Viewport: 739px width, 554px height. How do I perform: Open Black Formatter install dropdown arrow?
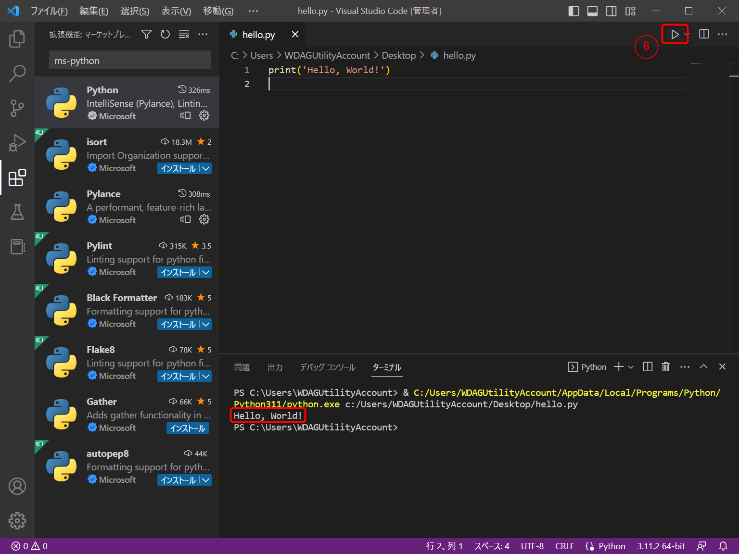(206, 324)
